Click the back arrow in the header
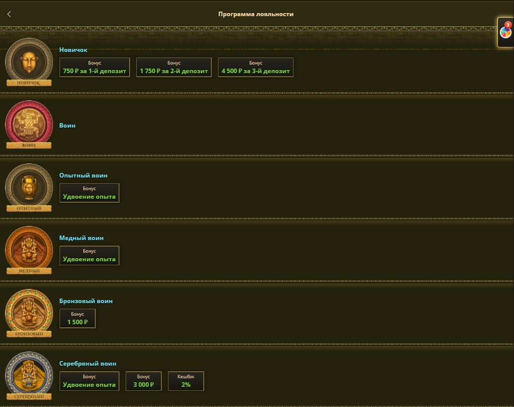Viewport: 514px width, 407px height. [9, 14]
